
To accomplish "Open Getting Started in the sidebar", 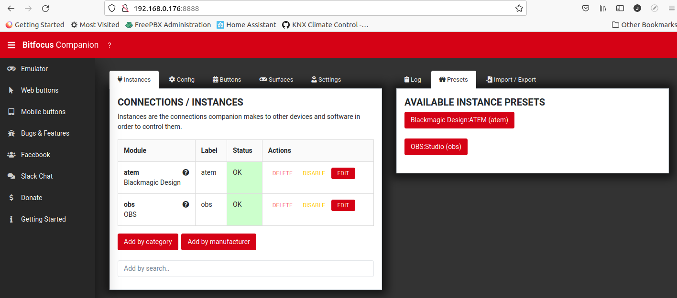I will coord(48,219).
